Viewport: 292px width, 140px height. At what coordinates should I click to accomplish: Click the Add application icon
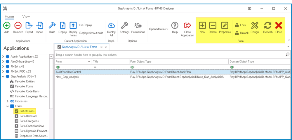(7, 25)
